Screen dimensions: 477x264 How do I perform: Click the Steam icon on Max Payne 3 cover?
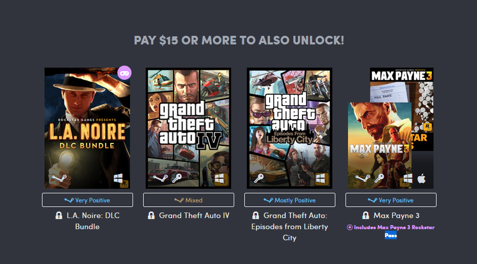[362, 178]
